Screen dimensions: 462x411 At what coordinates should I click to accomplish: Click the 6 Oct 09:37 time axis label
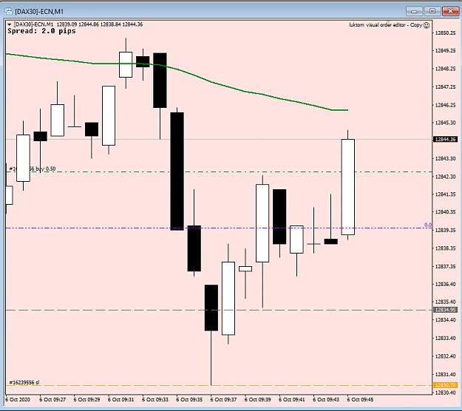tap(224, 399)
